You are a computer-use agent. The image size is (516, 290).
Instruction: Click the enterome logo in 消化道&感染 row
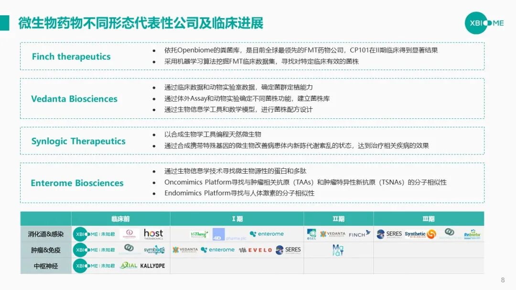point(267,234)
